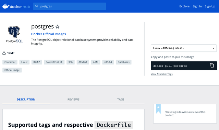Click the 10M+ downloads text
This screenshot has width=219, height=130.
[11, 53]
